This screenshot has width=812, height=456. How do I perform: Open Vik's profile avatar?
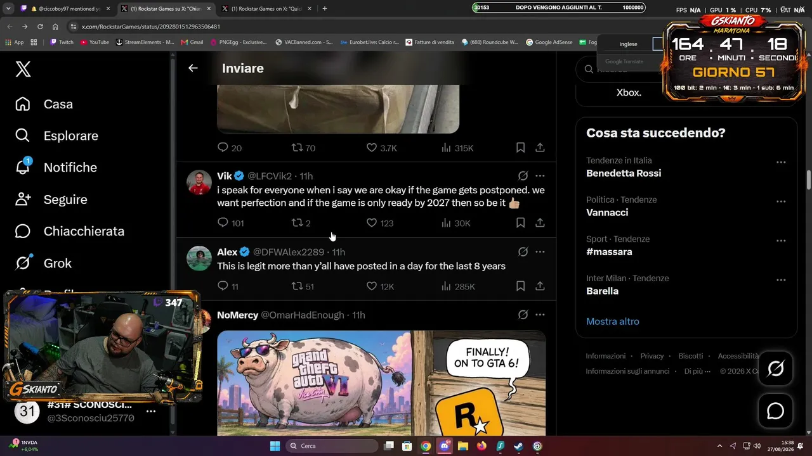coord(199,182)
